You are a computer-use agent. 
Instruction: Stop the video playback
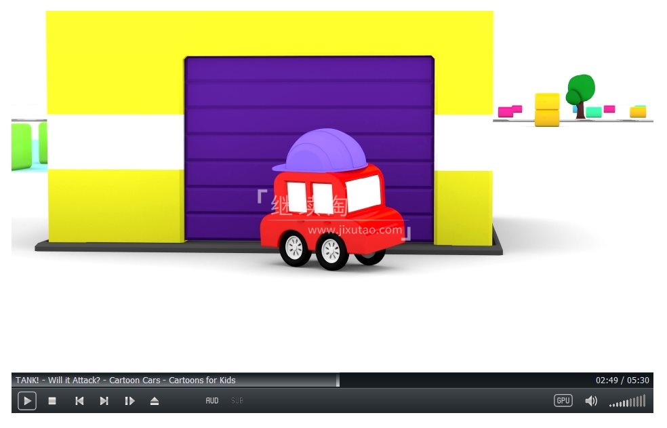pyautogui.click(x=52, y=401)
